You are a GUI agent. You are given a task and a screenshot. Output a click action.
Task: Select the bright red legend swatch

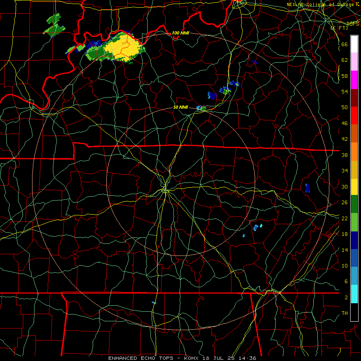point(354,116)
